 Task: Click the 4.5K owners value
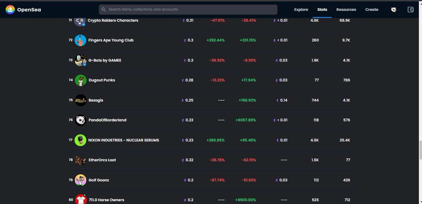tap(315, 140)
